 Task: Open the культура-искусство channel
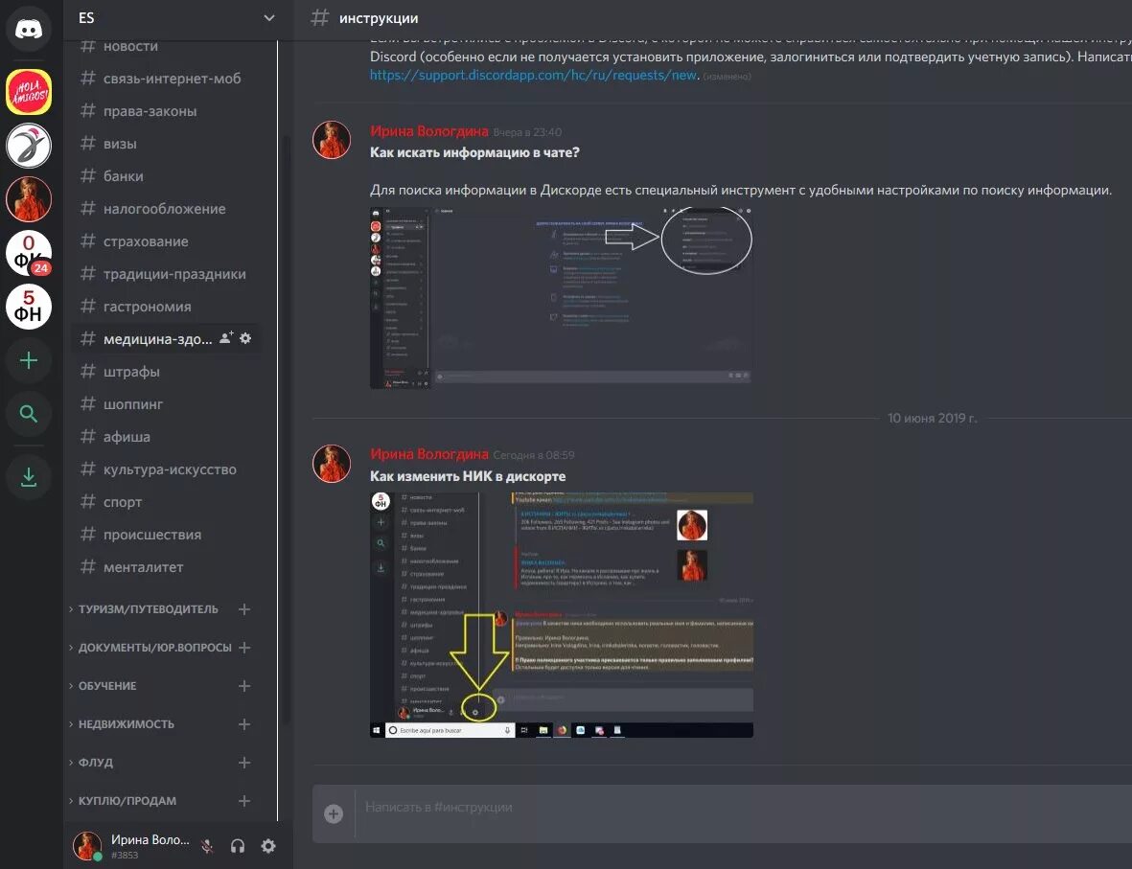point(165,469)
